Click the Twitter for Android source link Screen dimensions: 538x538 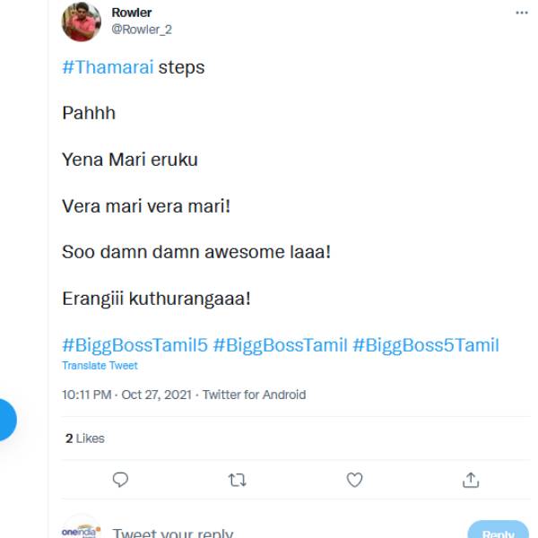(254, 395)
